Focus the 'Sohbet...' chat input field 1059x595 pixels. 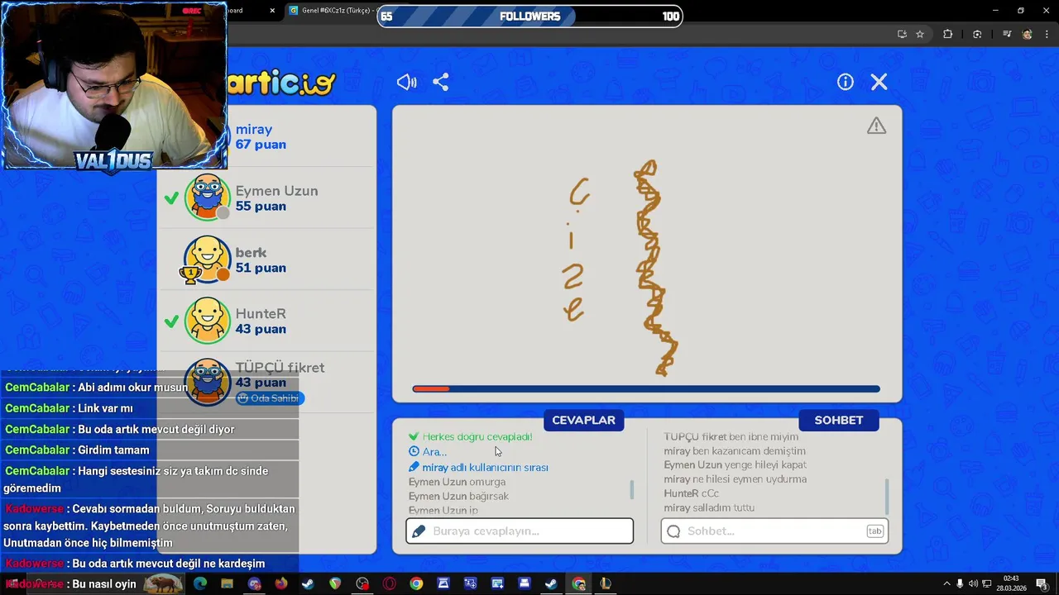click(774, 531)
